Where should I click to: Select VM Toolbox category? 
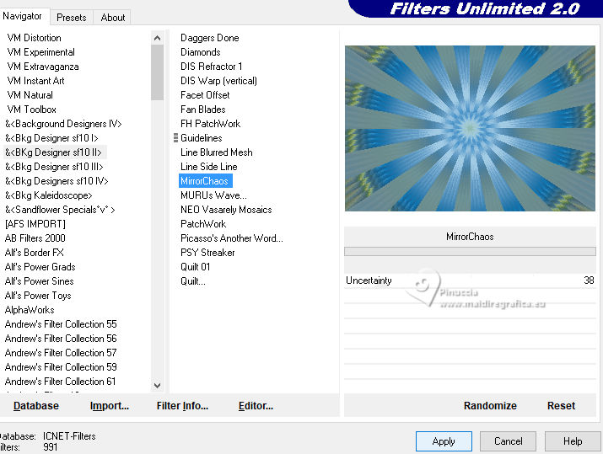31,109
